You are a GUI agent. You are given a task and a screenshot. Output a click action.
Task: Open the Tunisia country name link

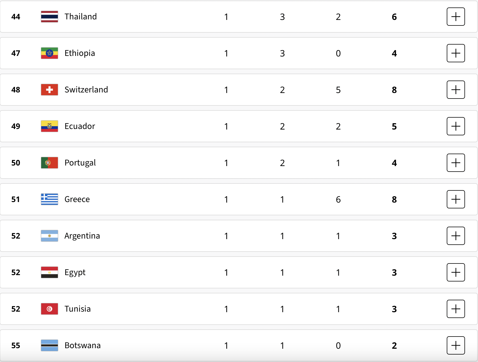tap(77, 309)
